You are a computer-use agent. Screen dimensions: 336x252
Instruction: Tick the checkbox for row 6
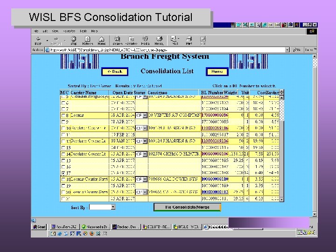click(x=63, y=103)
